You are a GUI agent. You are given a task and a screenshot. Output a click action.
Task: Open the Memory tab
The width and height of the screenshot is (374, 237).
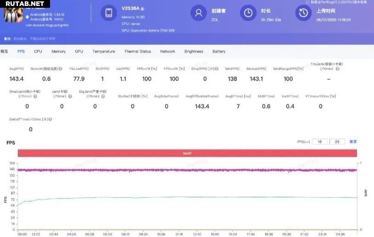58,51
